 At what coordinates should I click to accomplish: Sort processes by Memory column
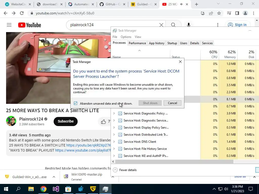(228, 54)
